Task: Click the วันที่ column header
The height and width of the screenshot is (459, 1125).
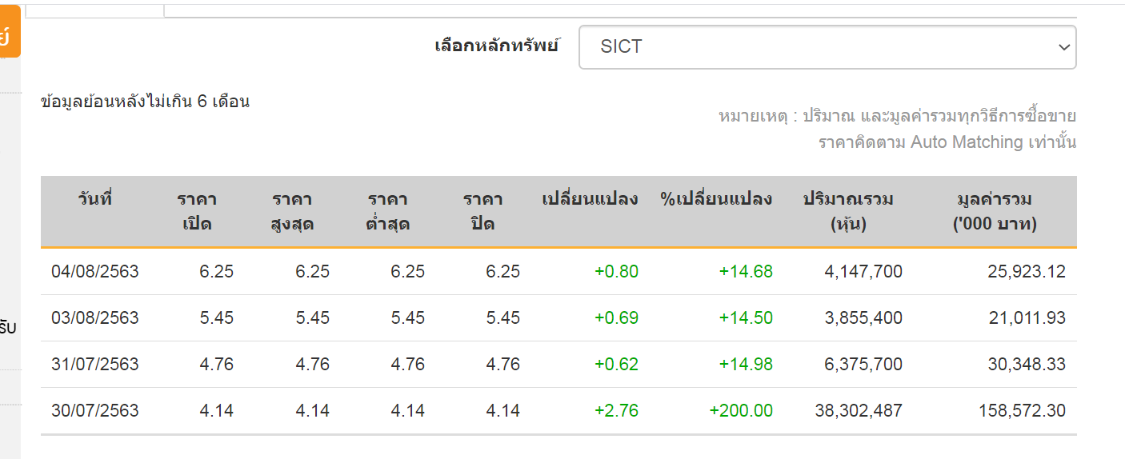Action: pos(95,199)
